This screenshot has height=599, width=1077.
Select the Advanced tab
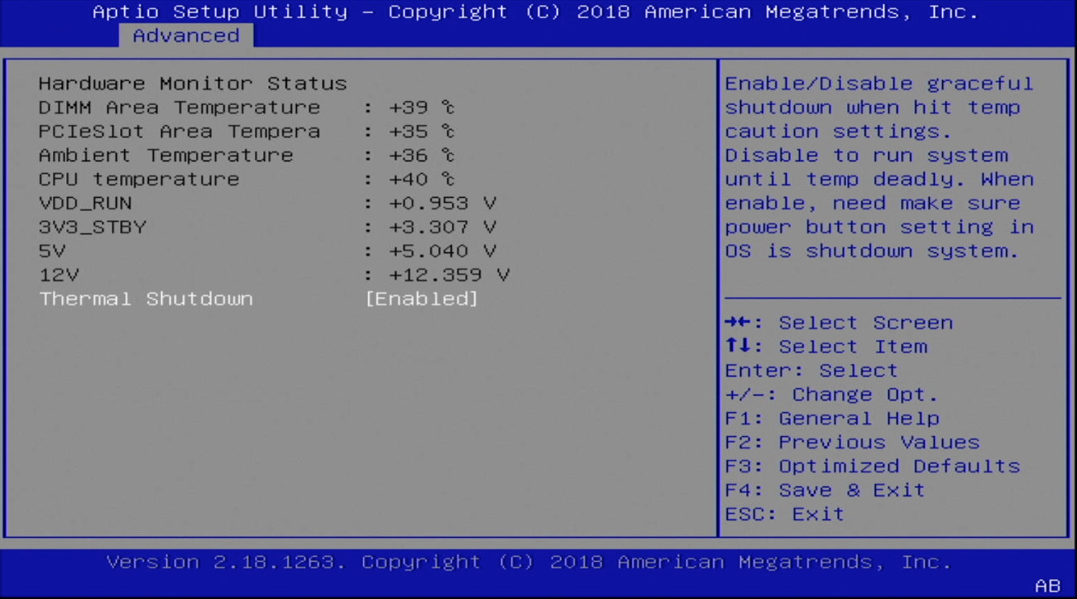pos(186,36)
